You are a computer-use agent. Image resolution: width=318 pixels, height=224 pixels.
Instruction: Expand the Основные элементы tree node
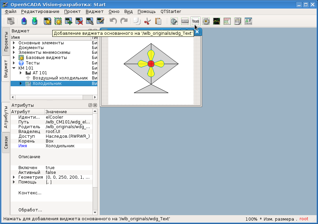14,43
